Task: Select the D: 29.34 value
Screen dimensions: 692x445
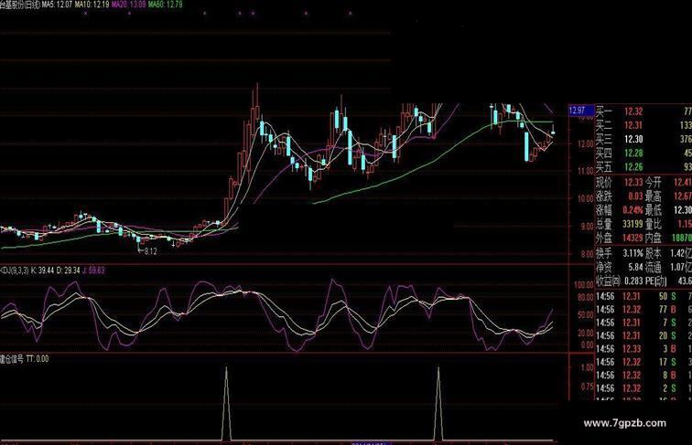Action: (x=69, y=270)
